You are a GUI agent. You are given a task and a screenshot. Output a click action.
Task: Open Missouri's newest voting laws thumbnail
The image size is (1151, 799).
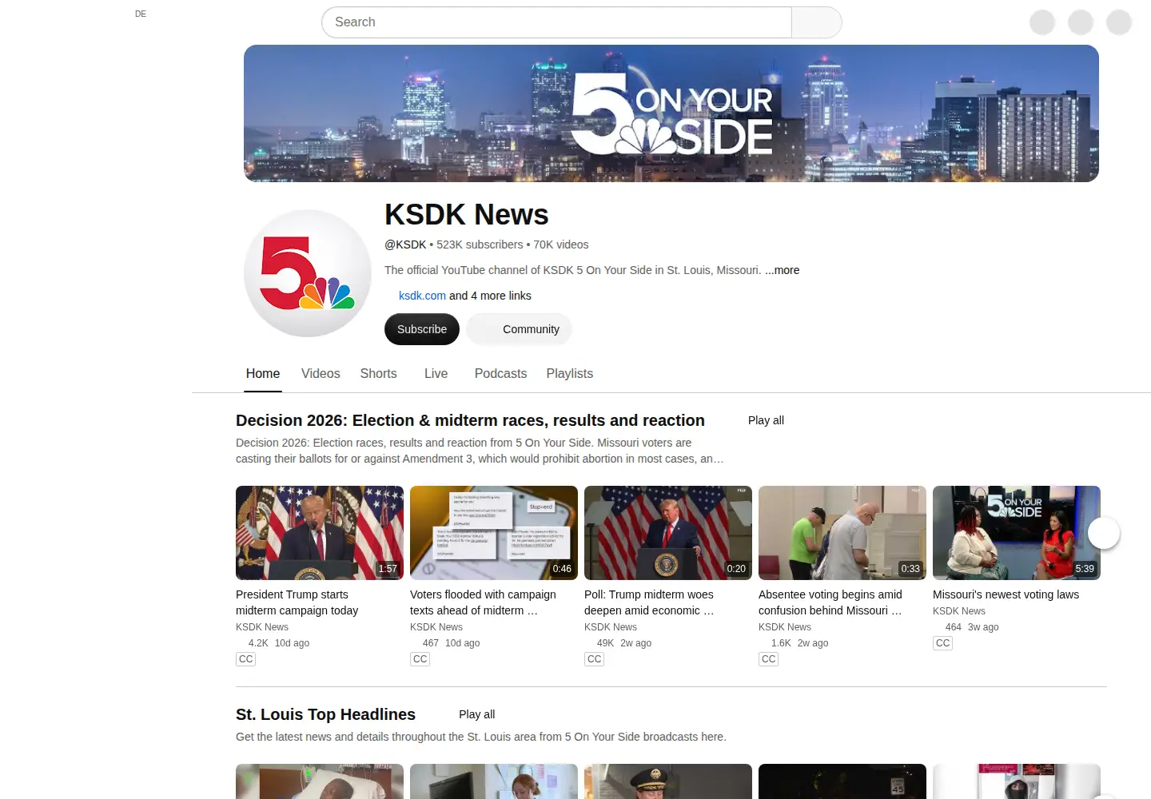[x=1017, y=533]
